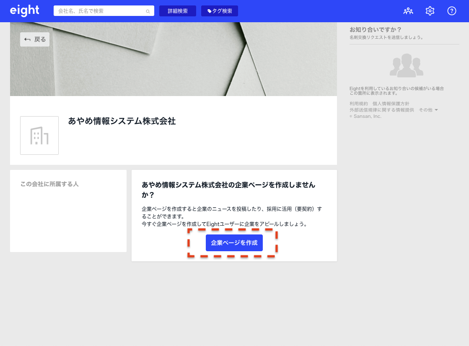This screenshot has height=346, width=469.
Task: Expand the その他 dropdown
Action: pos(428,110)
